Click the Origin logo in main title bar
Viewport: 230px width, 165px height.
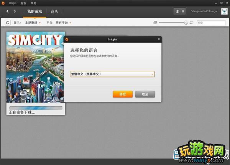pos(3,2)
